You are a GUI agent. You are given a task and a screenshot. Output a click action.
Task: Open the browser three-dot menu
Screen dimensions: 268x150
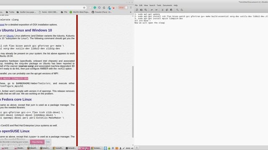[x=131, y=7]
